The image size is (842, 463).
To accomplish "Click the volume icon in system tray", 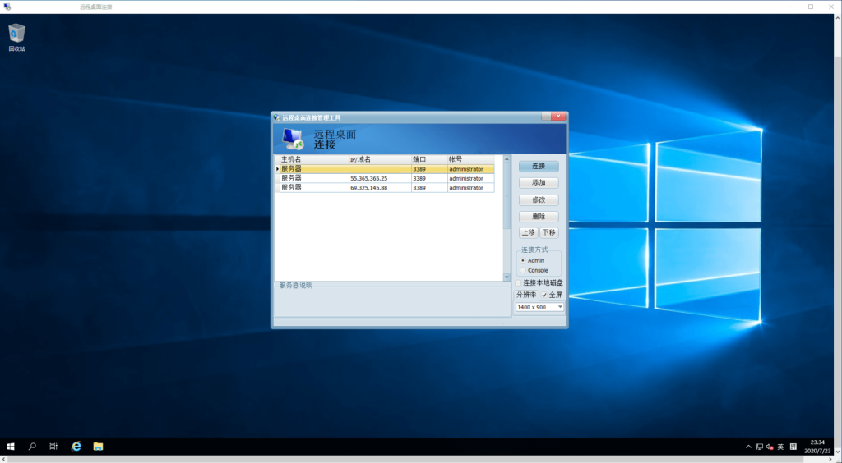I will point(769,447).
